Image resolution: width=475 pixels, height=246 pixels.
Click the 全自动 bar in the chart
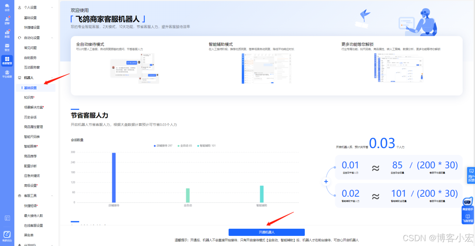coord(188,195)
